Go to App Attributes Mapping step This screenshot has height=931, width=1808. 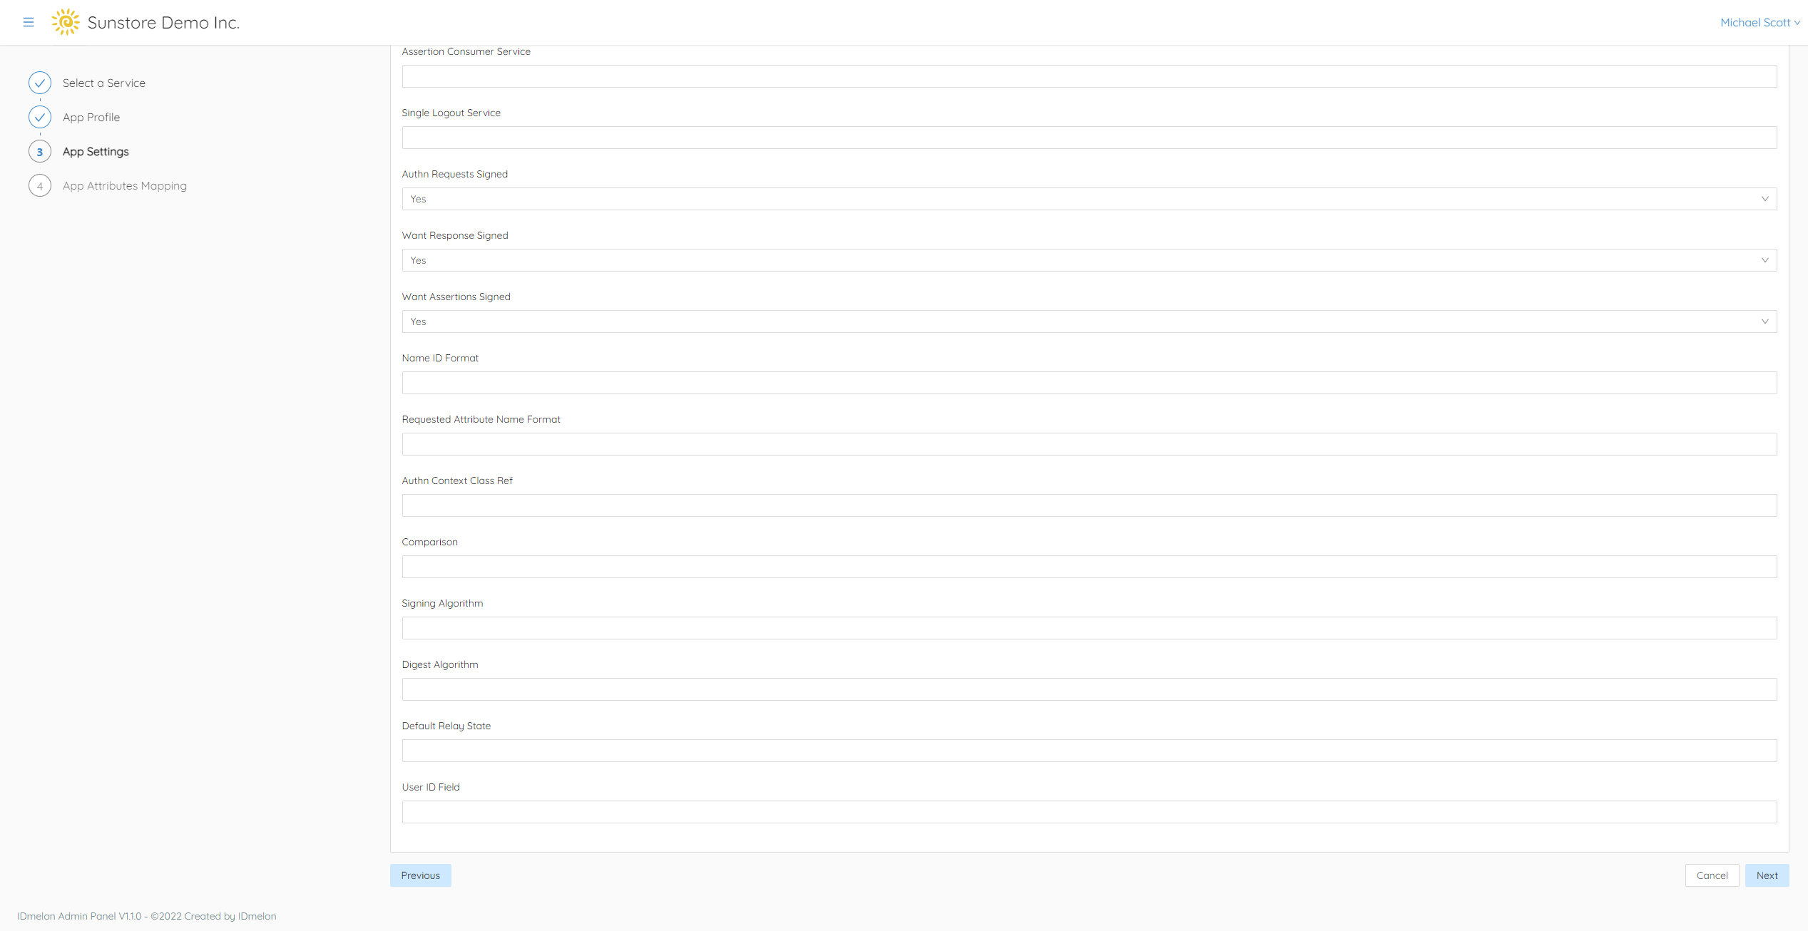tap(125, 185)
